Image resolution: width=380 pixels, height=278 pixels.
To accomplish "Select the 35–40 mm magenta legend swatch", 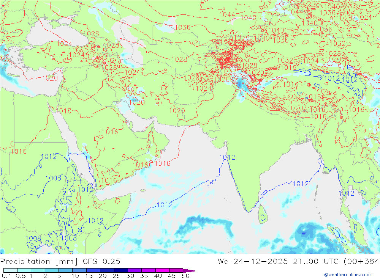I will 148,270.
